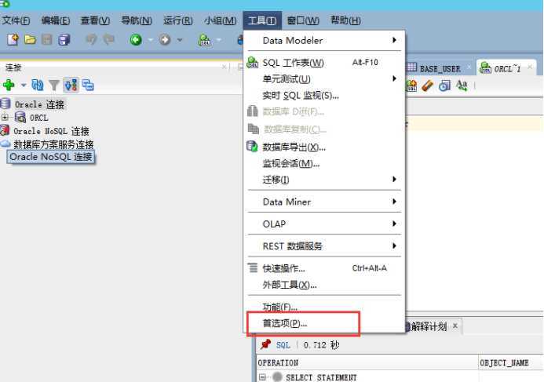Click the OPERATION column header

[x=367, y=362]
